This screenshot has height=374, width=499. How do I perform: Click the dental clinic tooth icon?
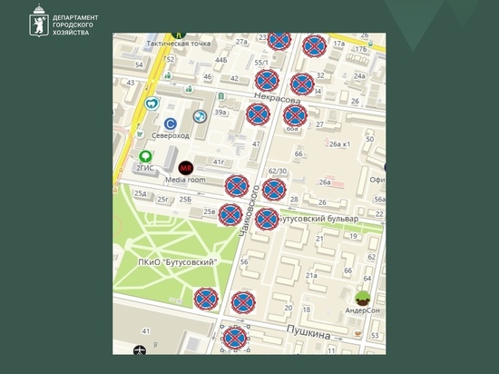[152, 103]
